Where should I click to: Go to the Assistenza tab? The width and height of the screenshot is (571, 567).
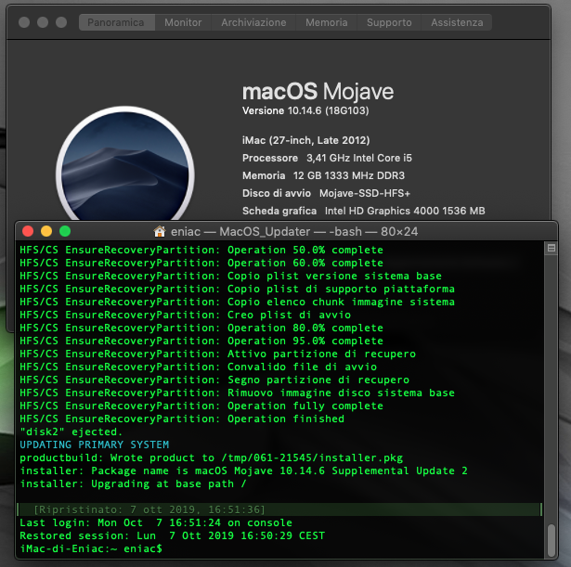pyautogui.click(x=457, y=22)
